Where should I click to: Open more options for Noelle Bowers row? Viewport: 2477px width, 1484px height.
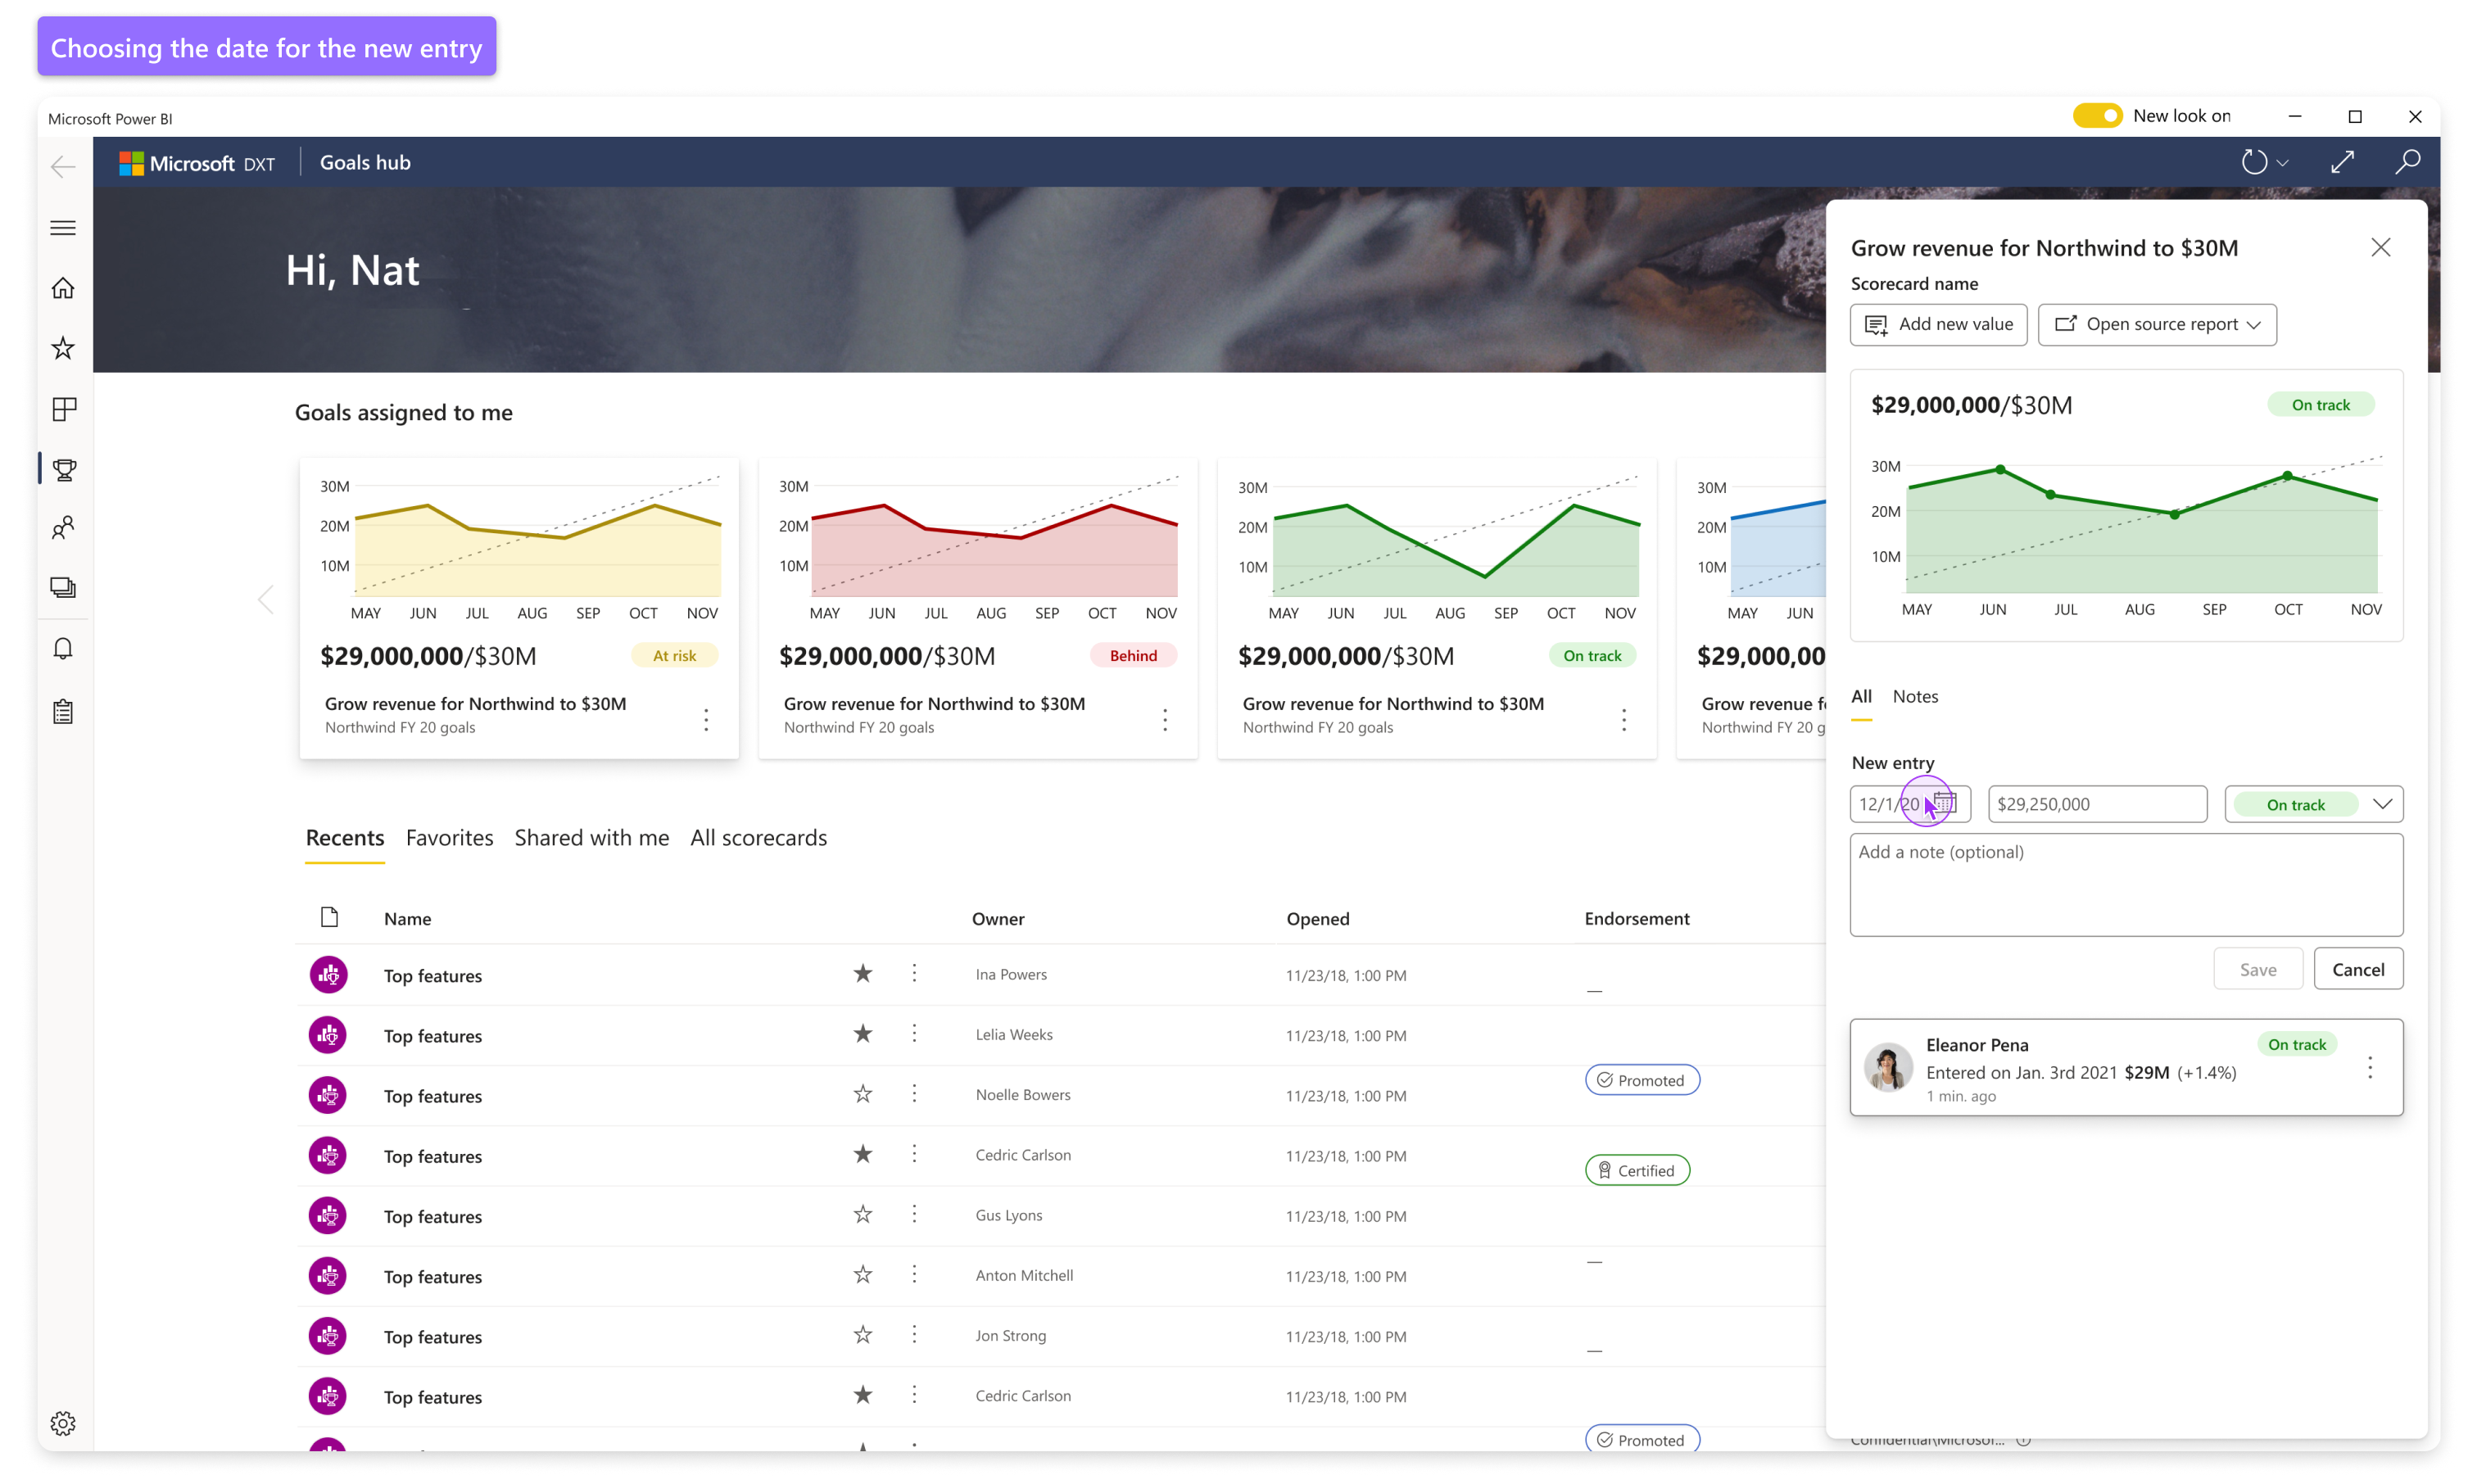tap(914, 1094)
